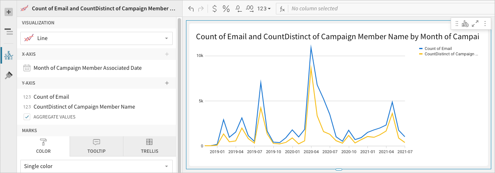495x173 pixels.
Task: Open the element outline panel icon
Action: 8,32
